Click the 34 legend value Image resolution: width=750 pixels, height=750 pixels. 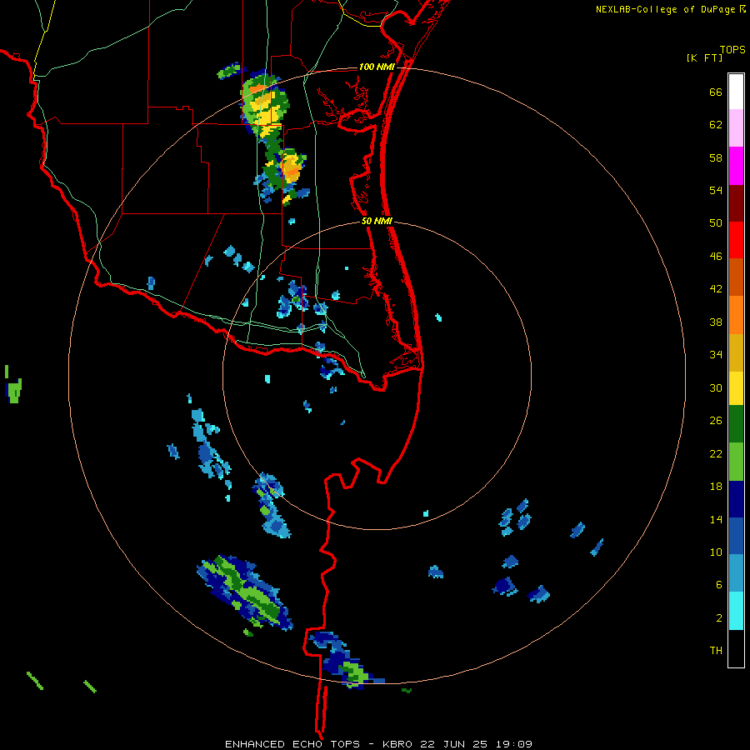(x=716, y=355)
